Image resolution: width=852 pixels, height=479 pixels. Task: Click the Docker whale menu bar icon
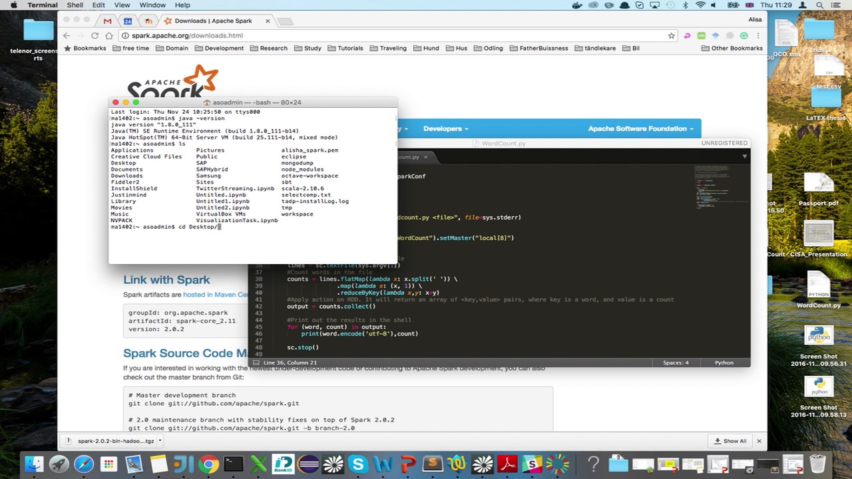[577, 5]
